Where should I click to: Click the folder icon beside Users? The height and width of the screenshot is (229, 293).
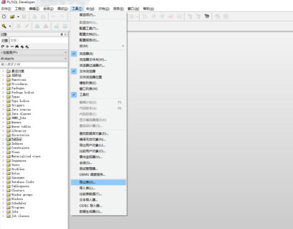(8, 165)
